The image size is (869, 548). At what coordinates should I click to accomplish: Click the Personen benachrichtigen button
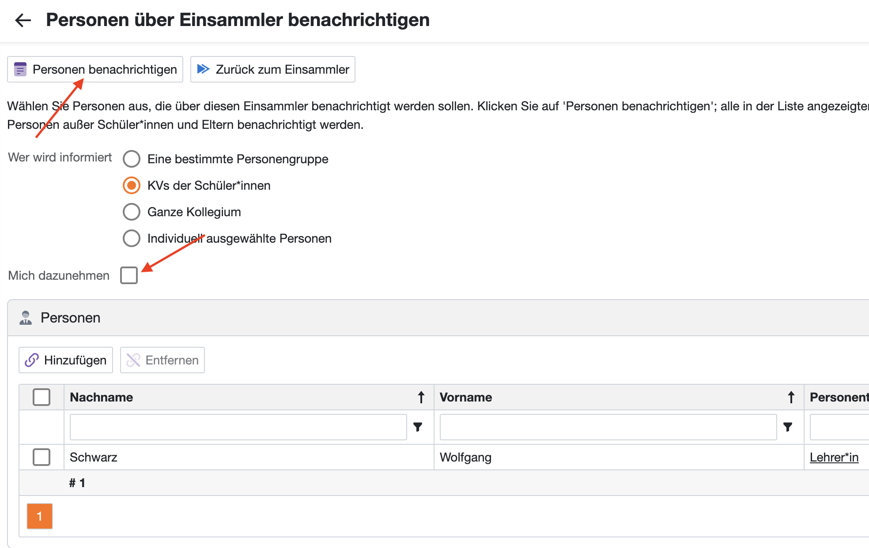95,69
